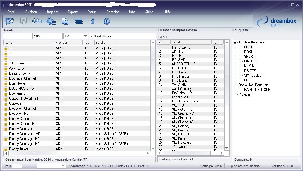Select Das Erste HD in bouquet list
The image size is (303, 171).
191,47
